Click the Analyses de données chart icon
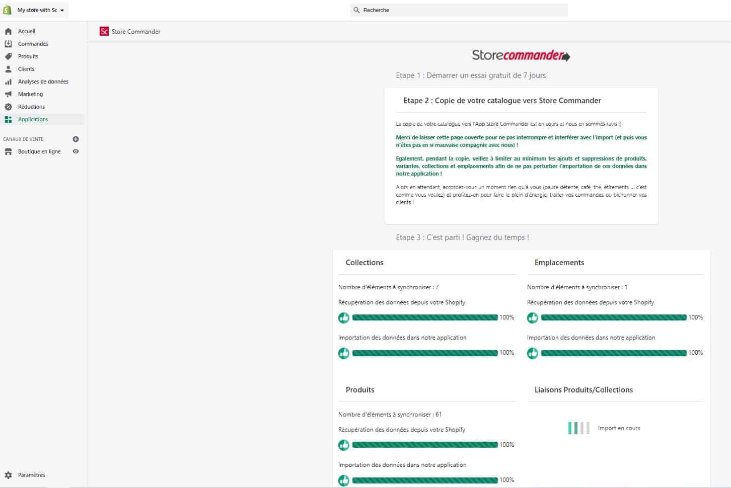This screenshot has height=488, width=731. tap(8, 82)
